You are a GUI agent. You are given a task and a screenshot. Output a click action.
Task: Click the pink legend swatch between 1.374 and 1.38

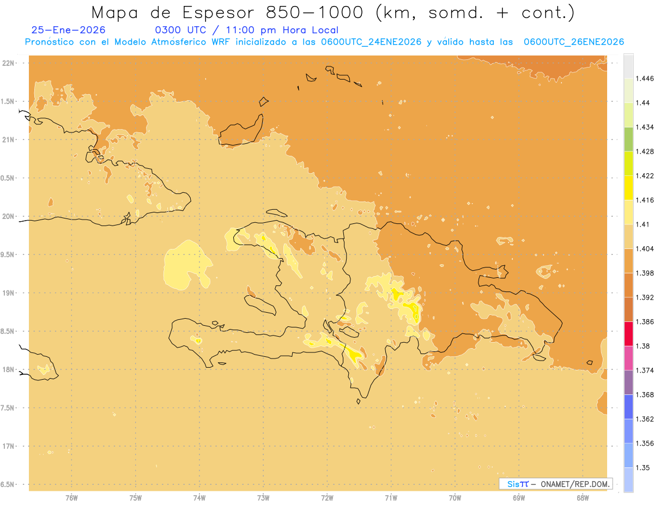(x=628, y=358)
